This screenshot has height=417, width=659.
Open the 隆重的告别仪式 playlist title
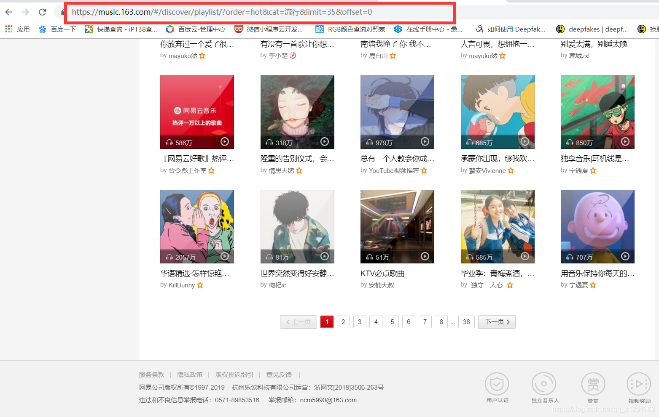[297, 159]
